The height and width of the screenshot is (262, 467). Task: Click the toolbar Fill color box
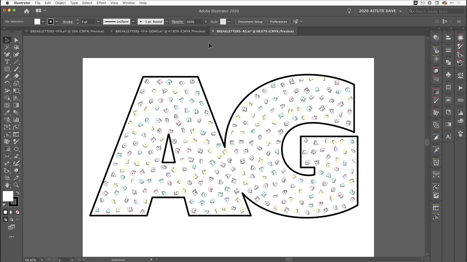coord(8,196)
